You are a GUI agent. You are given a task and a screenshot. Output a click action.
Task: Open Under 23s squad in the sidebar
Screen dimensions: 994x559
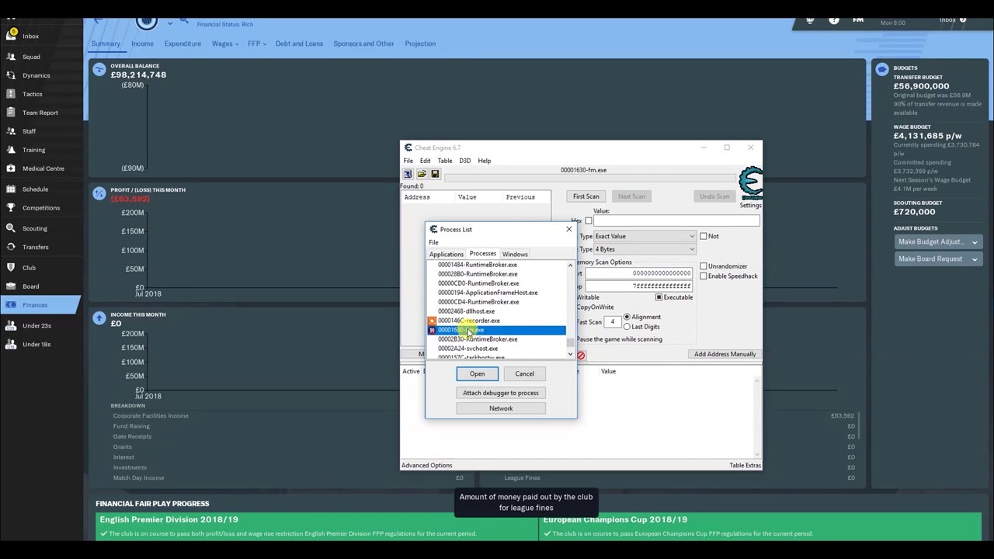36,325
